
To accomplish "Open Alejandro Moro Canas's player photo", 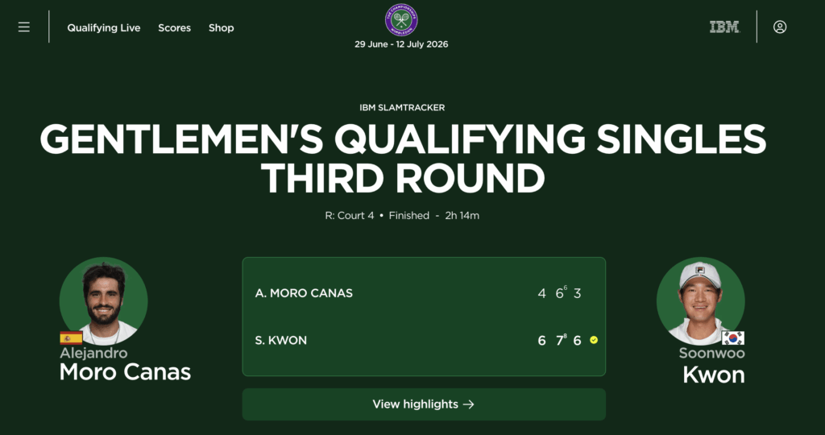I will coord(104,300).
